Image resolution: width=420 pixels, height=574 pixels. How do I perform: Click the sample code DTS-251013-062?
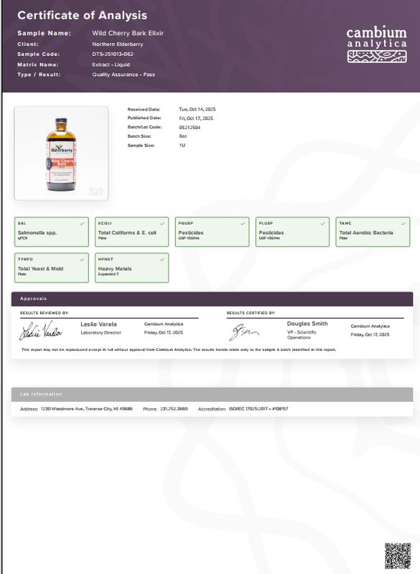(x=113, y=55)
